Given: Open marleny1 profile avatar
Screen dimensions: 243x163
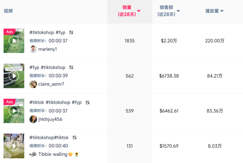Looking at the screenshot, I should click(x=33, y=49).
